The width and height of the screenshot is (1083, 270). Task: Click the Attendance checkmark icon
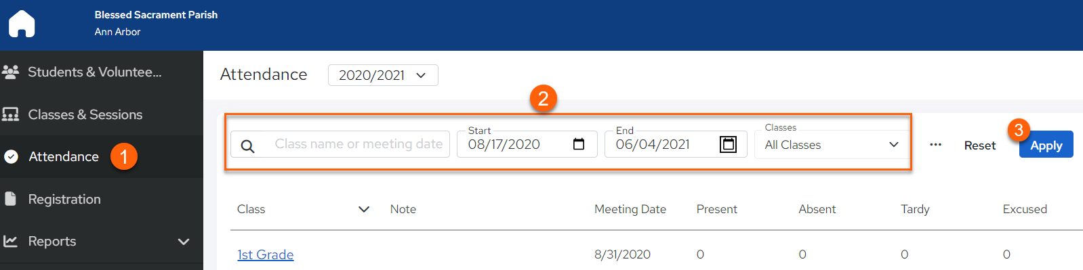click(11, 157)
